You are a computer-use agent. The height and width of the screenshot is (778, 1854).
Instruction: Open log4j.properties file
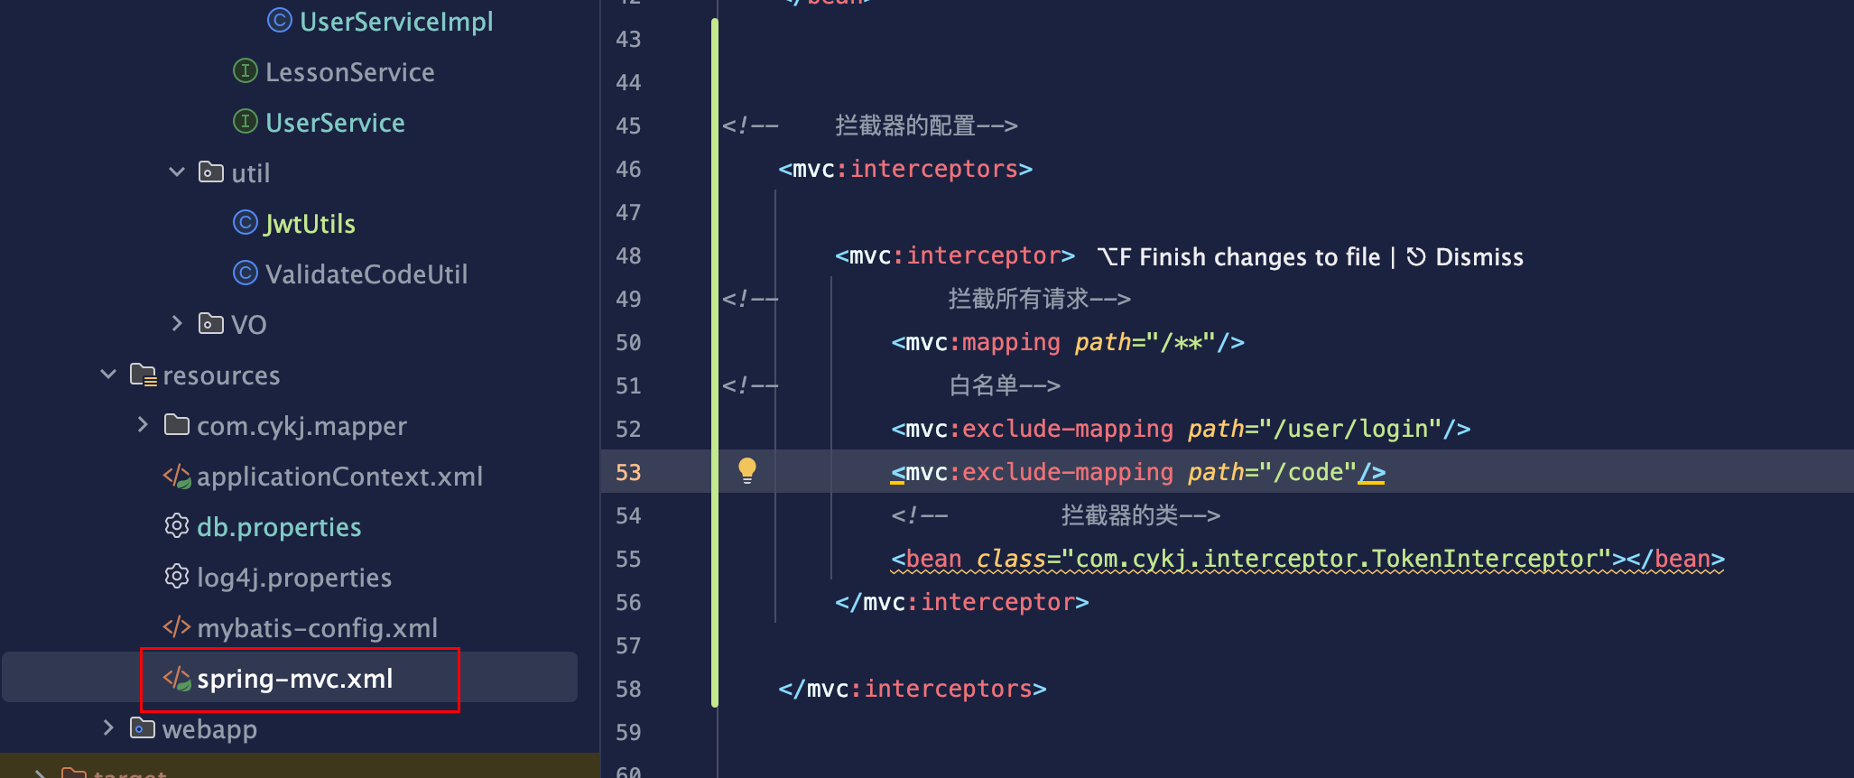[x=294, y=577]
